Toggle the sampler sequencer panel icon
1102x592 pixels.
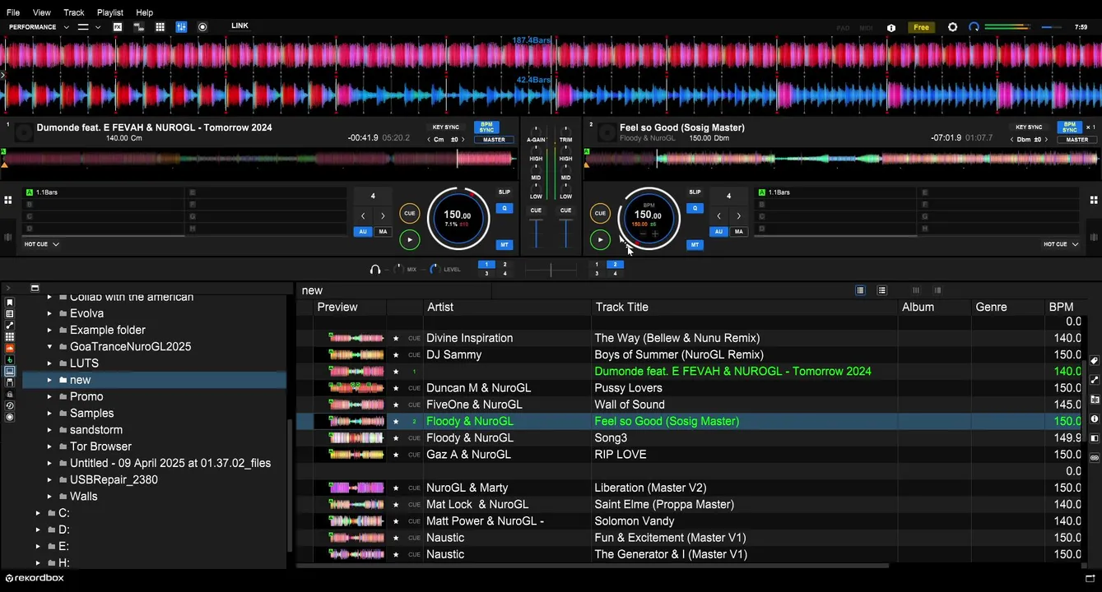pos(139,27)
